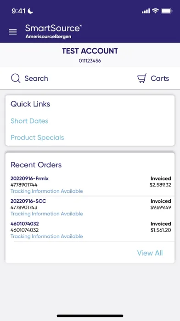View all recent orders
Screen dimensions: 180x321
(x=150, y=253)
